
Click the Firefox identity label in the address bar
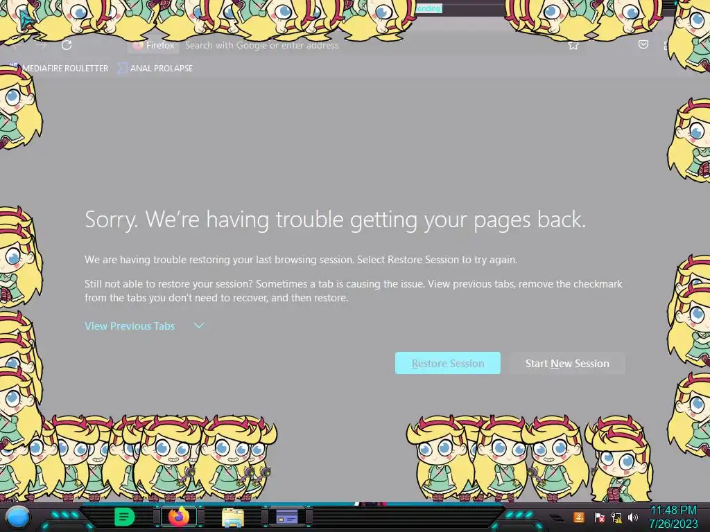click(153, 45)
